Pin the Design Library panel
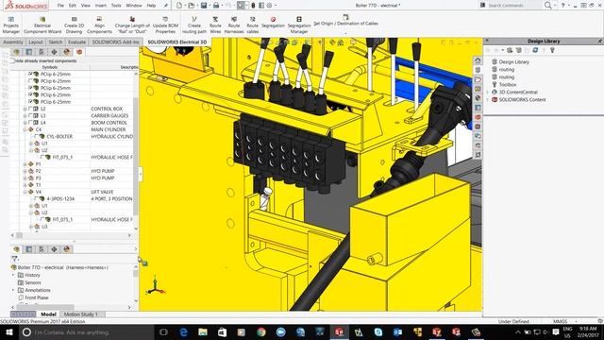 point(600,41)
